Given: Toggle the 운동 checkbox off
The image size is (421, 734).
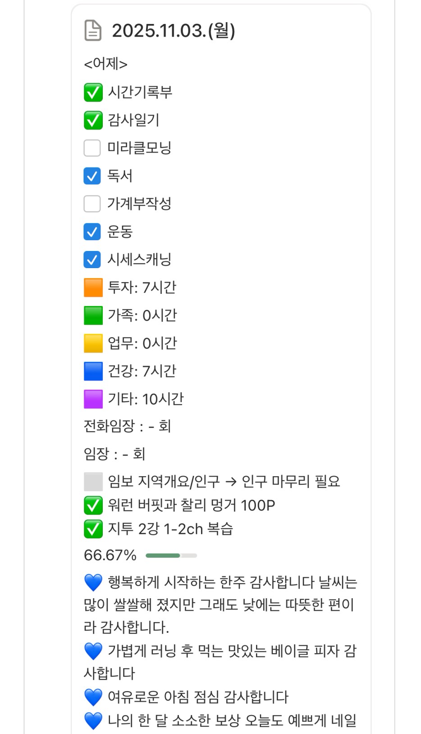Looking at the screenshot, I should point(92,232).
